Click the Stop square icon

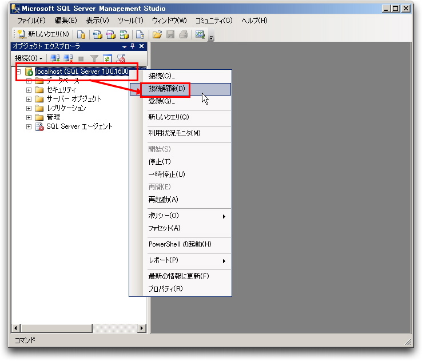pos(81,58)
